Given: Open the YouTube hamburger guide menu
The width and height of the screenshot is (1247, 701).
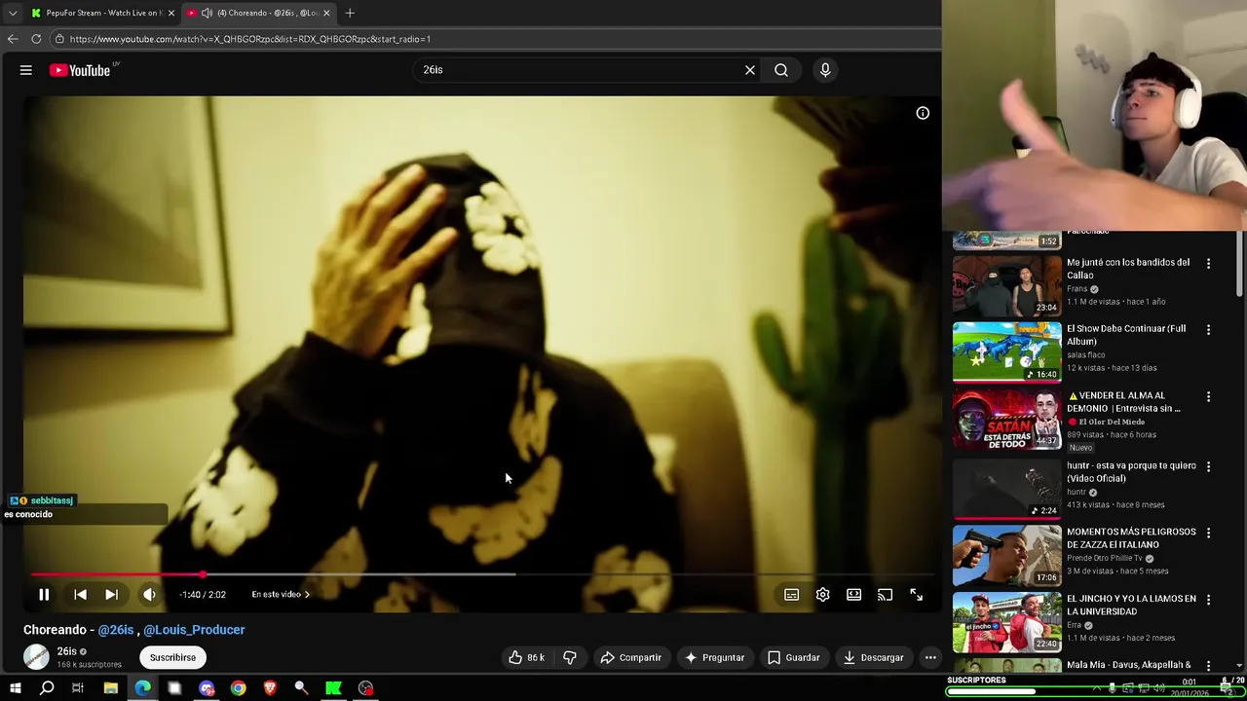Looking at the screenshot, I should click(26, 70).
